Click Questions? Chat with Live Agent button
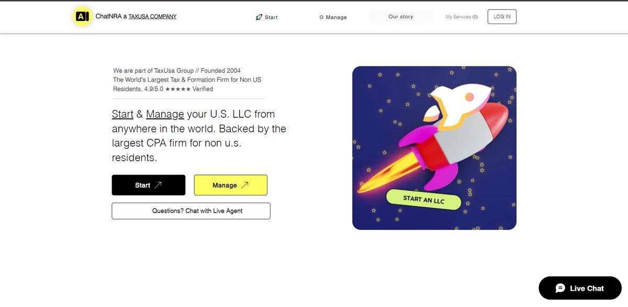This screenshot has width=628, height=307. click(191, 211)
